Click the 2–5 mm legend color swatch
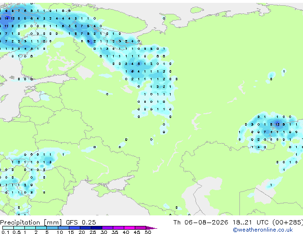303x234 pixels. (41, 228)
